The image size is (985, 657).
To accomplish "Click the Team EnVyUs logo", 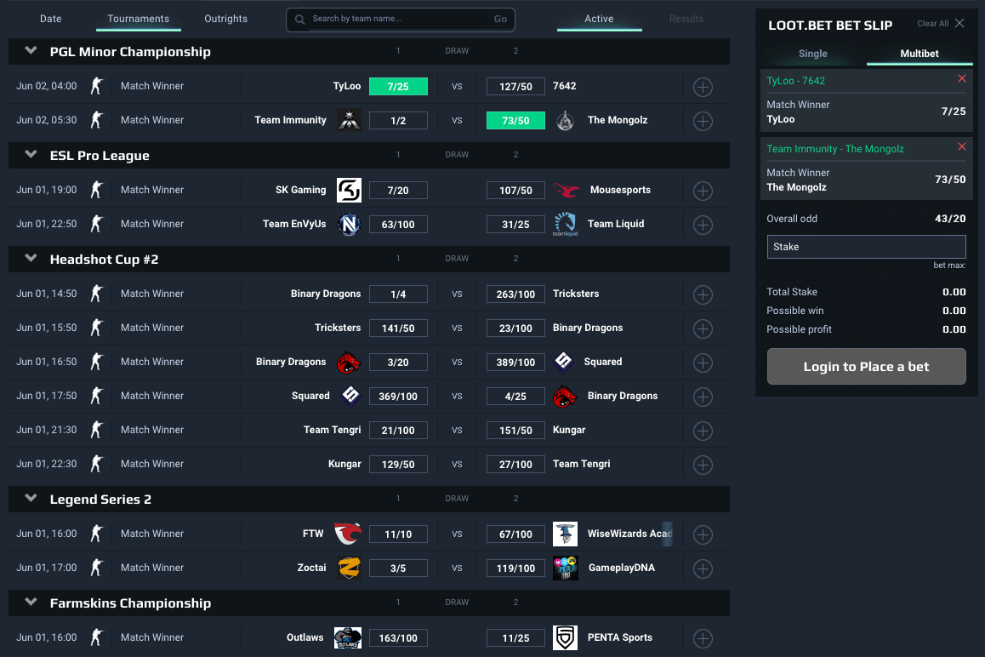I will point(349,224).
